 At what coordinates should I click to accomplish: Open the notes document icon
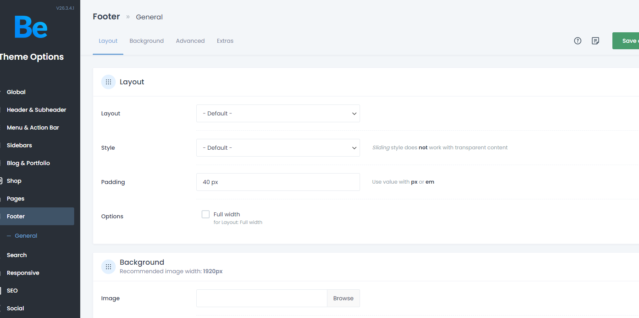[x=595, y=41]
